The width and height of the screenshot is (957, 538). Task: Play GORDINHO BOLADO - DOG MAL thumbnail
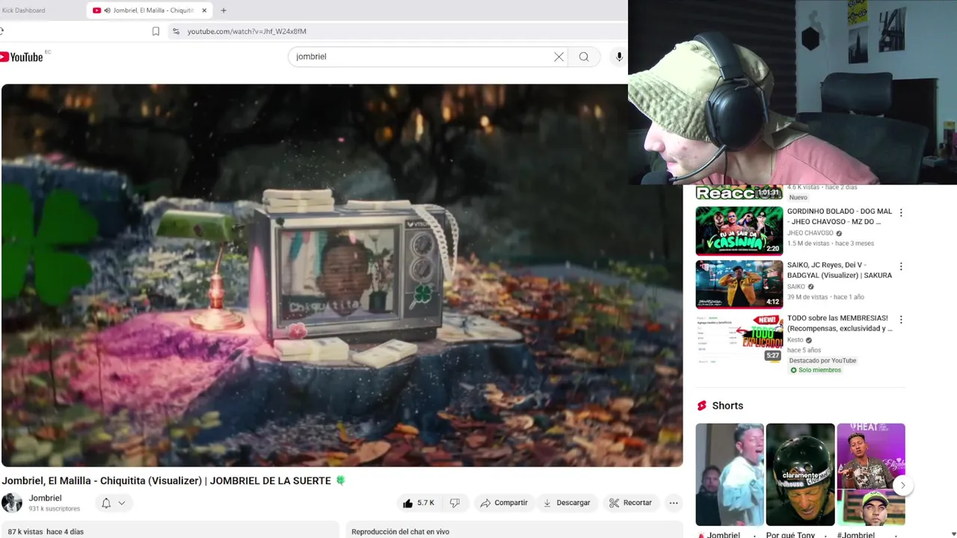[x=739, y=231]
